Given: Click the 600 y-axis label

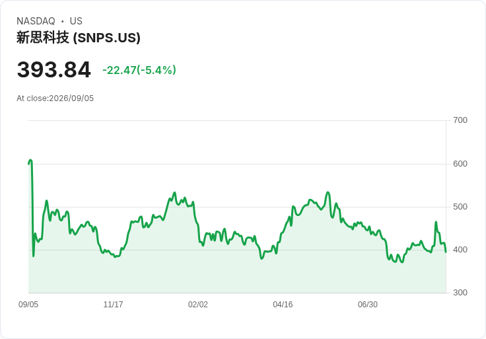Looking at the screenshot, I should pyautogui.click(x=460, y=164).
